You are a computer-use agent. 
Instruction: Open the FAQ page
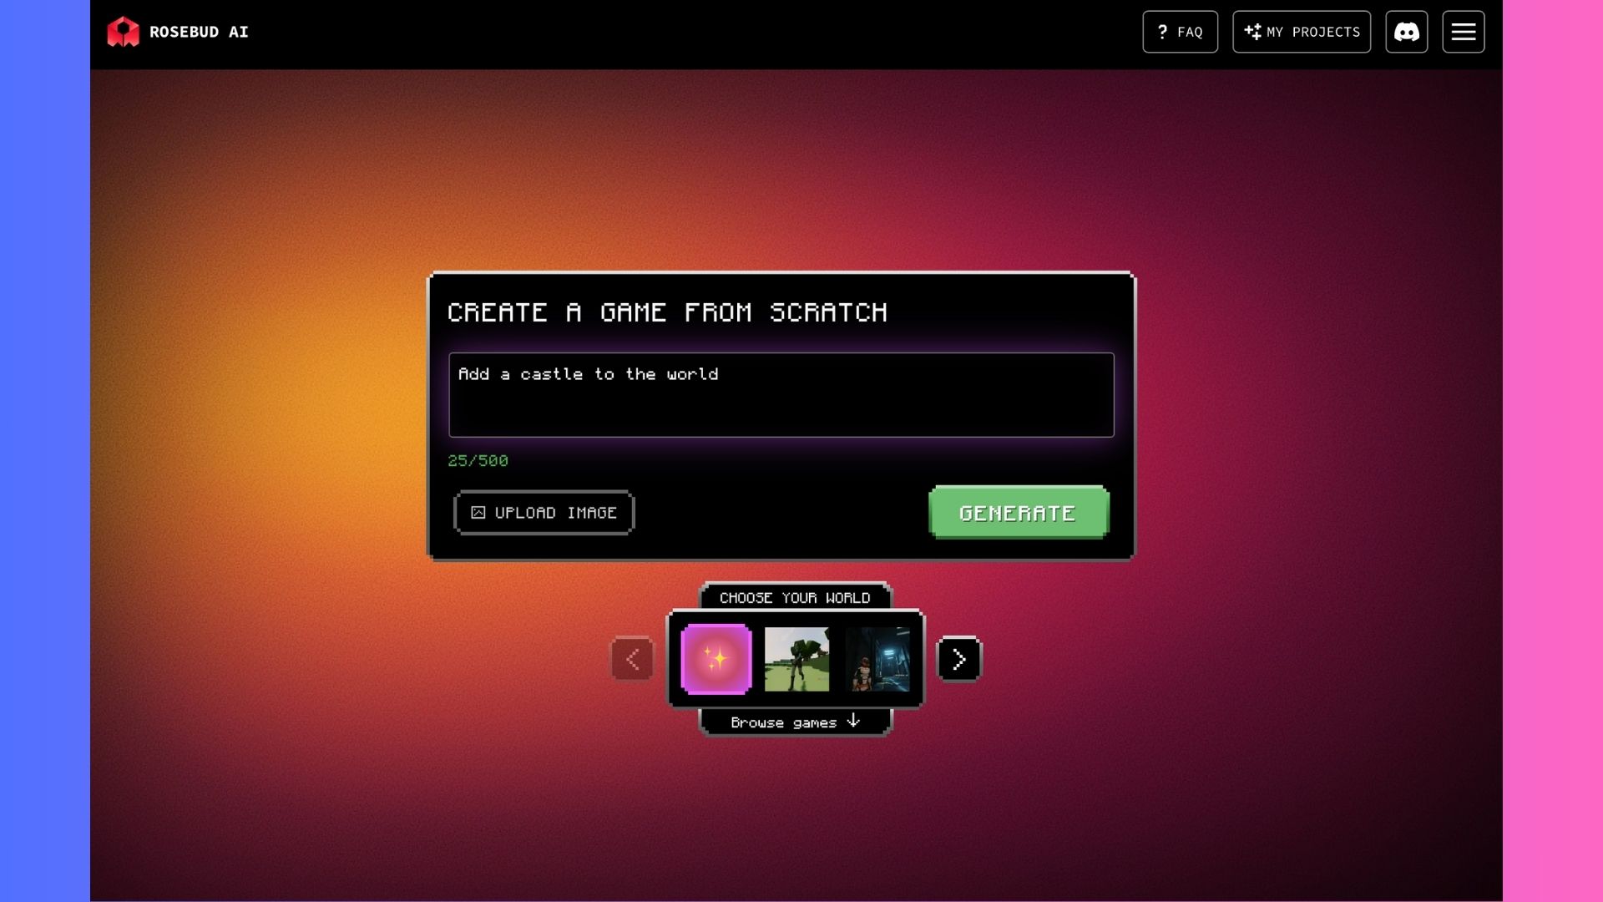tap(1180, 32)
